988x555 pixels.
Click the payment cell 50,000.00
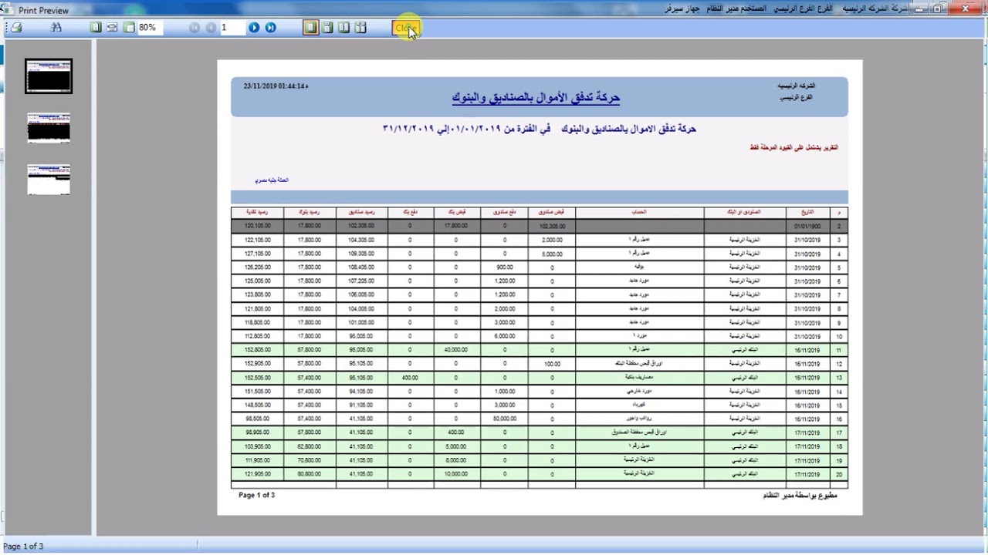505,419
